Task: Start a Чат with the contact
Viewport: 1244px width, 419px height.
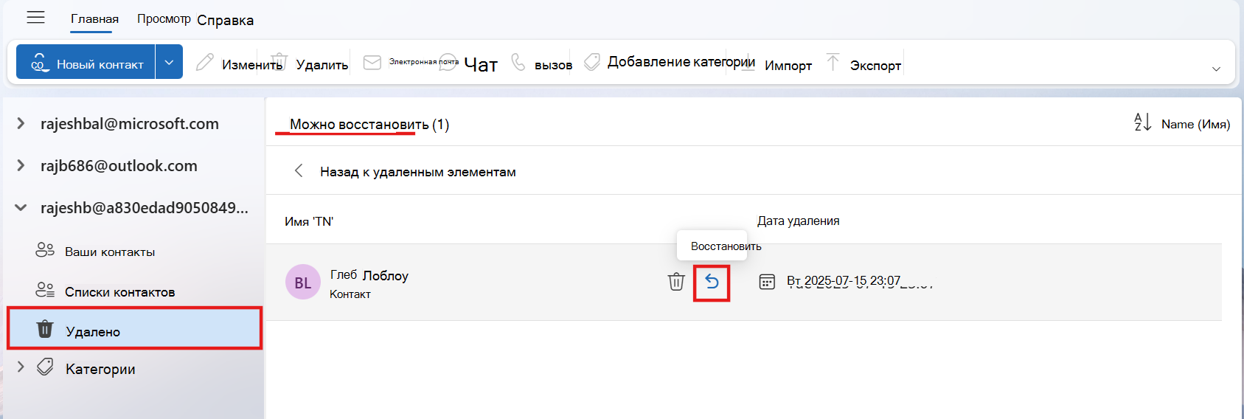Action: pyautogui.click(x=469, y=64)
